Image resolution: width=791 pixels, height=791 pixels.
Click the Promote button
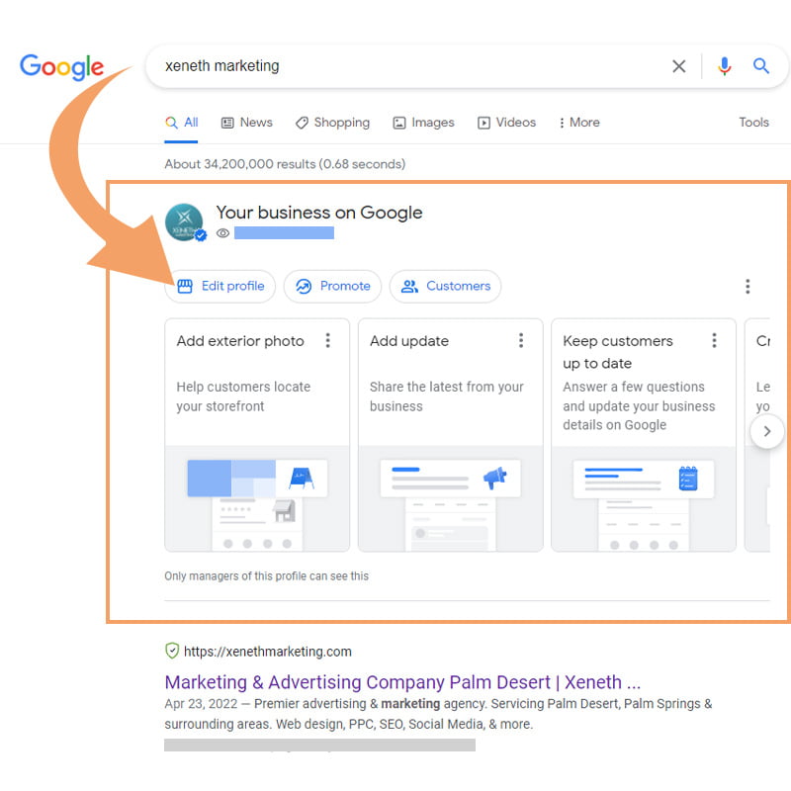pyautogui.click(x=333, y=287)
